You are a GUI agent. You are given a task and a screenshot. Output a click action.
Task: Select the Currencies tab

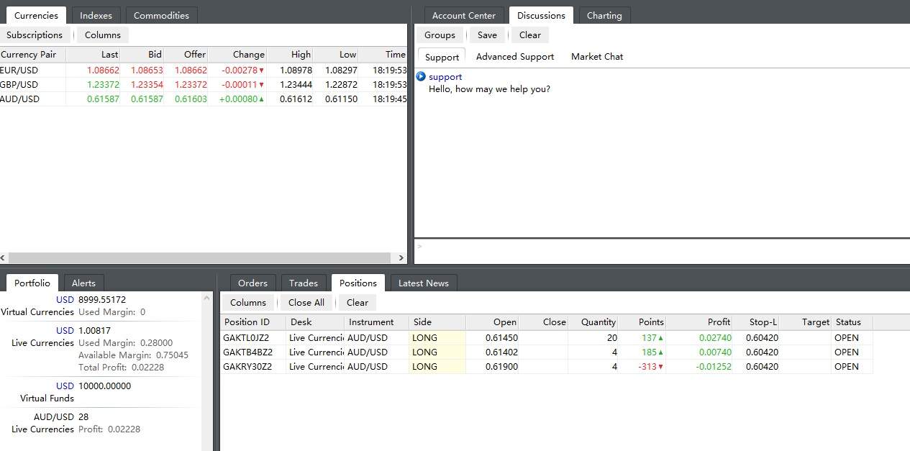[x=36, y=15]
